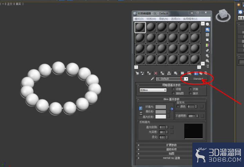Open the 材质(M) menu
The image size is (244, 167).
(x=151, y=19)
